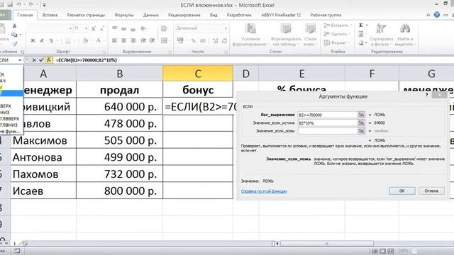454x255 pixels.
Task: Click the Decrease Indent icon
Action: [143, 41]
